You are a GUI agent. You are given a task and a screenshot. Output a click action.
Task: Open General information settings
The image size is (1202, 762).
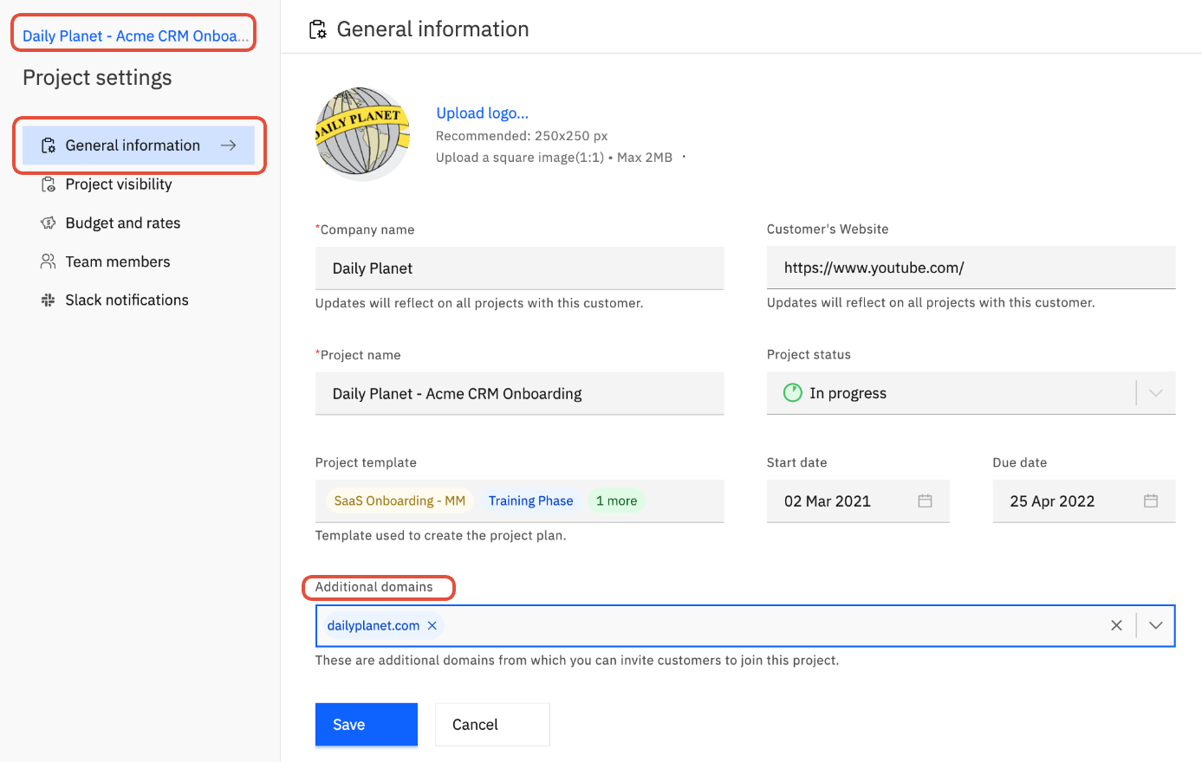click(139, 145)
